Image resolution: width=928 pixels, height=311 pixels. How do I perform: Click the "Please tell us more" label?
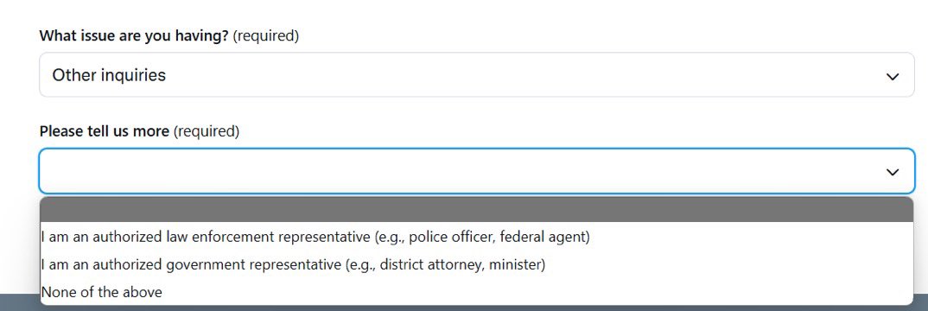[105, 130]
